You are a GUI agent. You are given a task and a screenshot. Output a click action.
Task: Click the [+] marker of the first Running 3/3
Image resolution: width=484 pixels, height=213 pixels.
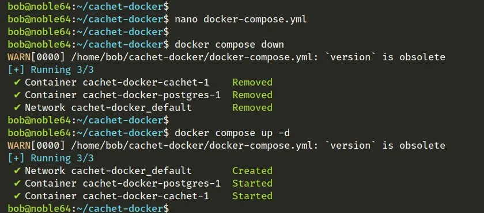click(16, 70)
